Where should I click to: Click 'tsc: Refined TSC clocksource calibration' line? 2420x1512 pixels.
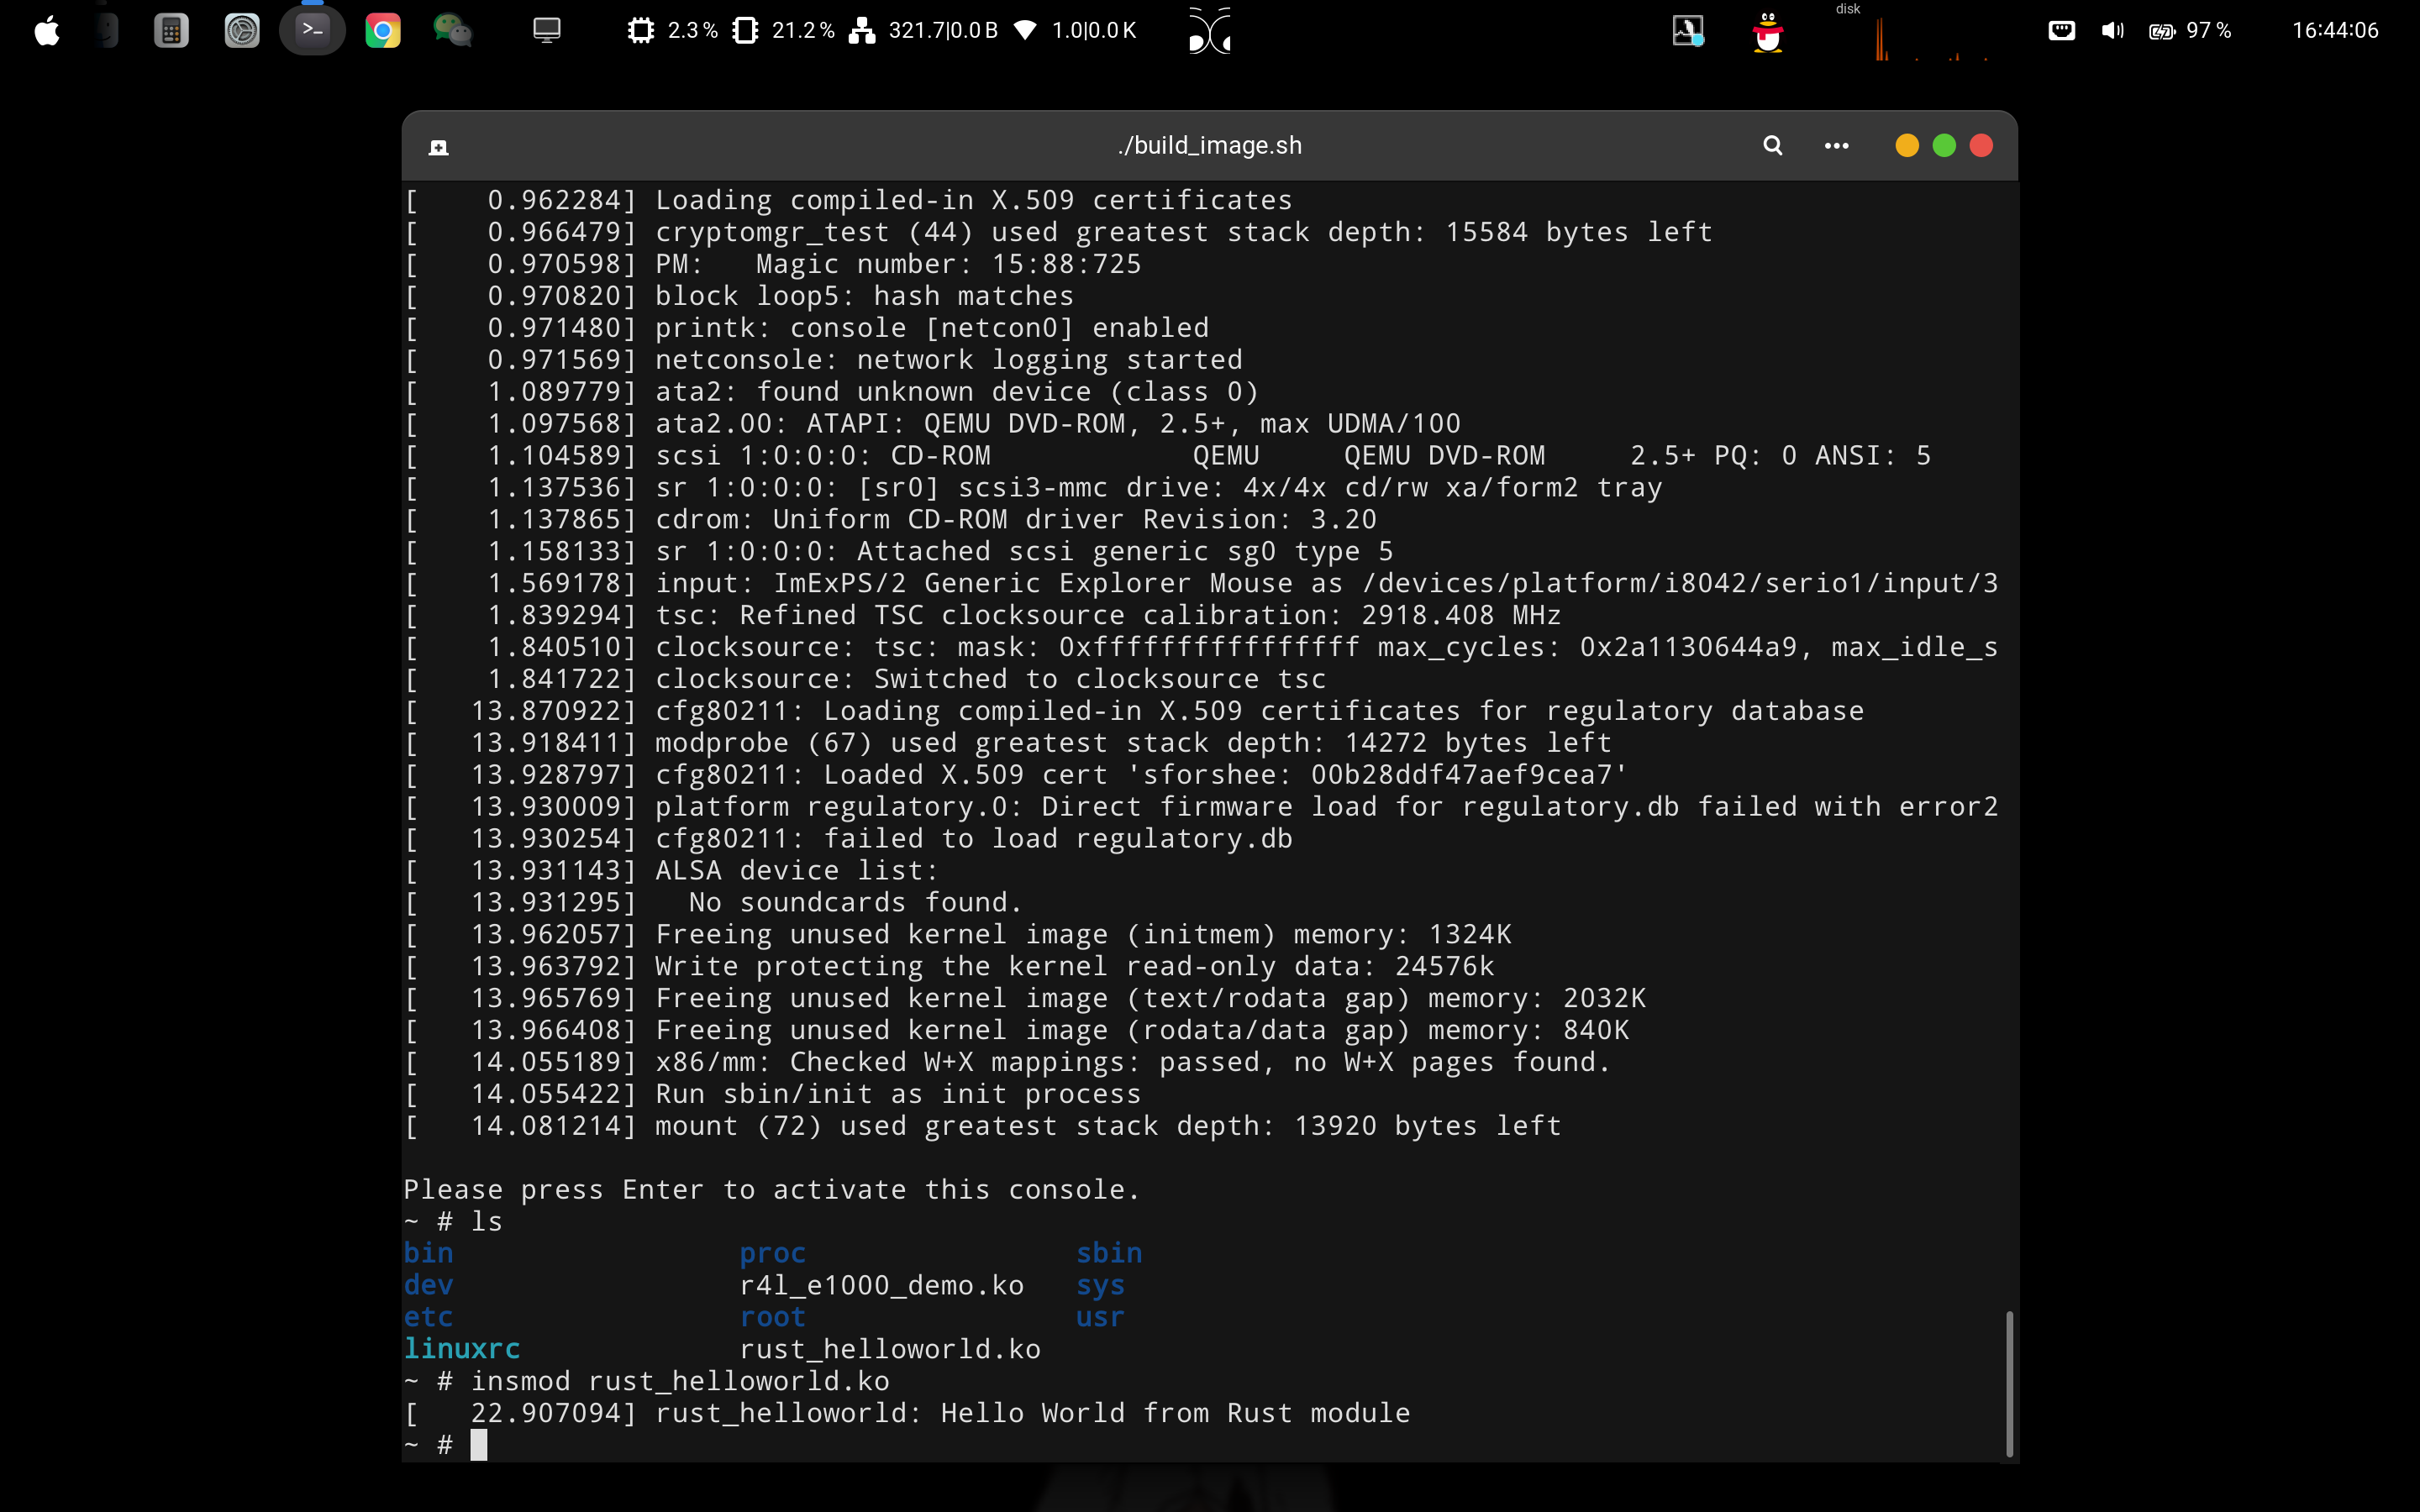[983, 615]
